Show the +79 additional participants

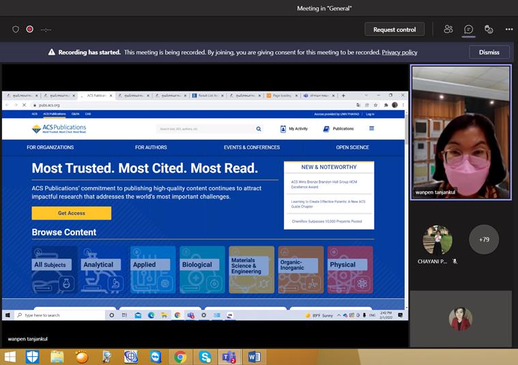tap(484, 239)
